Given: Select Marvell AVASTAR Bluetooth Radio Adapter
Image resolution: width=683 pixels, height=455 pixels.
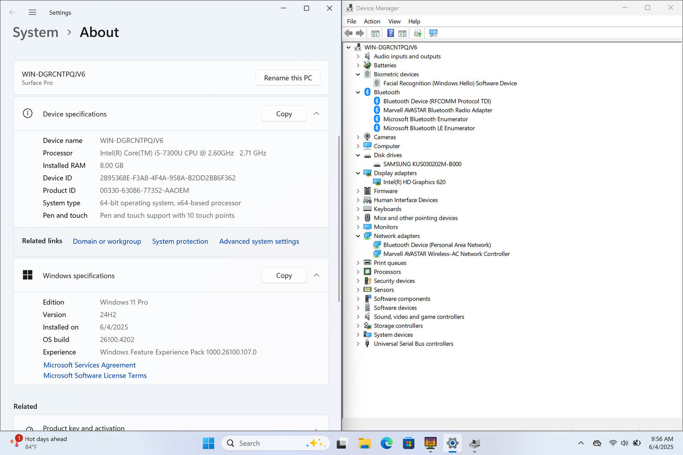Looking at the screenshot, I should coord(438,110).
